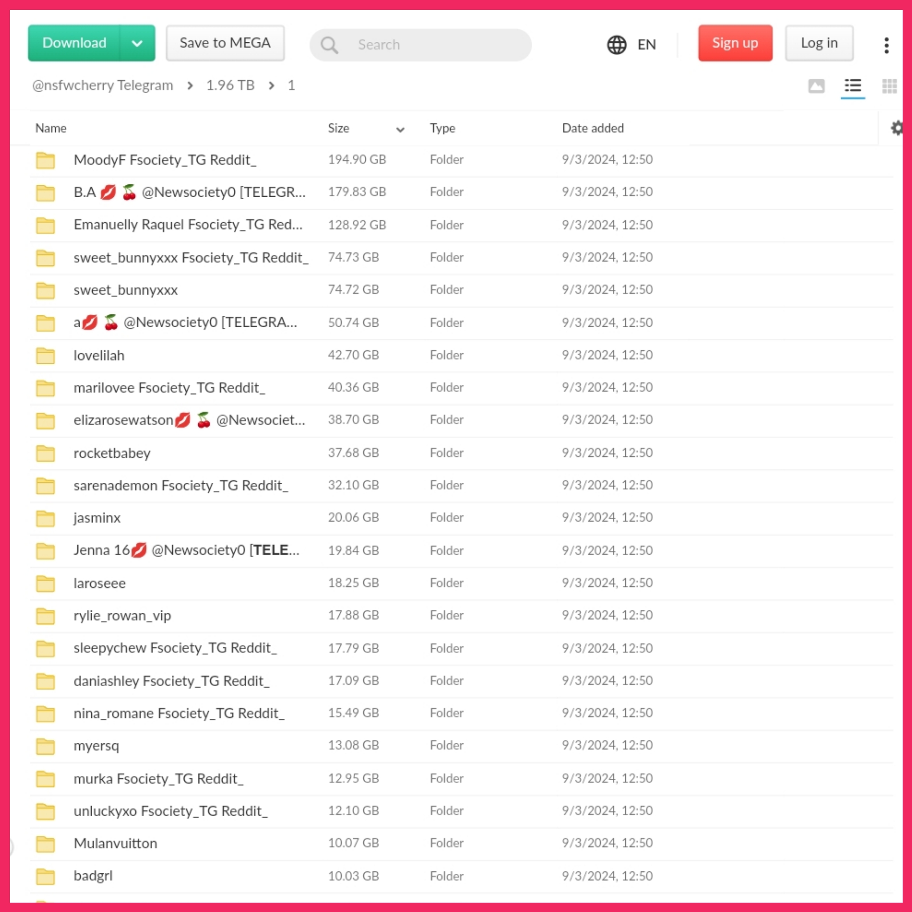This screenshot has width=912, height=912.
Task: Click the '50.74 GB' size cell
Action: (x=354, y=323)
